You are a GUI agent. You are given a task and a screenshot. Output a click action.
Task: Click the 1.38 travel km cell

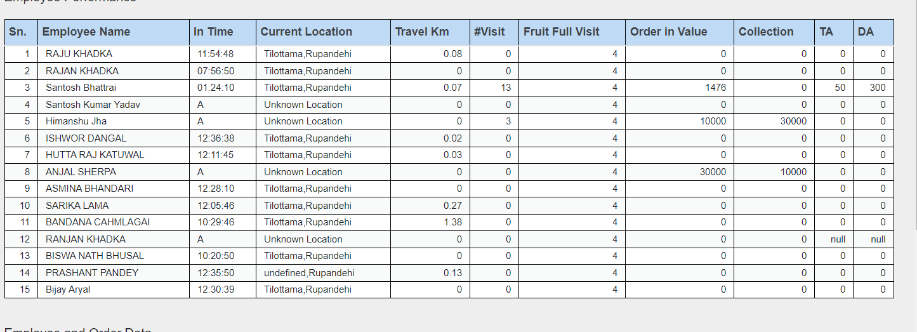[x=452, y=222]
